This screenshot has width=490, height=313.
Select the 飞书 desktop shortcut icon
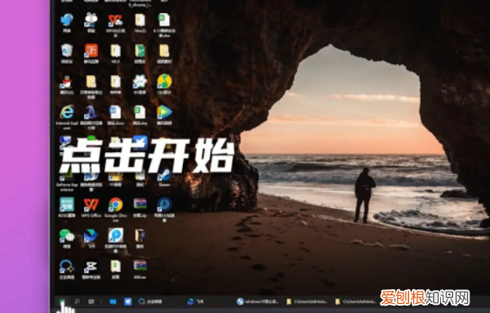(x=91, y=238)
